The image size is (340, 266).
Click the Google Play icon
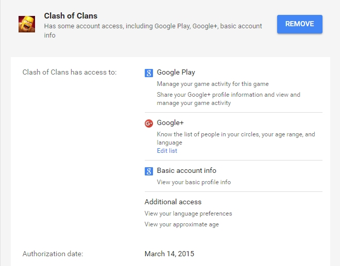pyautogui.click(x=149, y=73)
